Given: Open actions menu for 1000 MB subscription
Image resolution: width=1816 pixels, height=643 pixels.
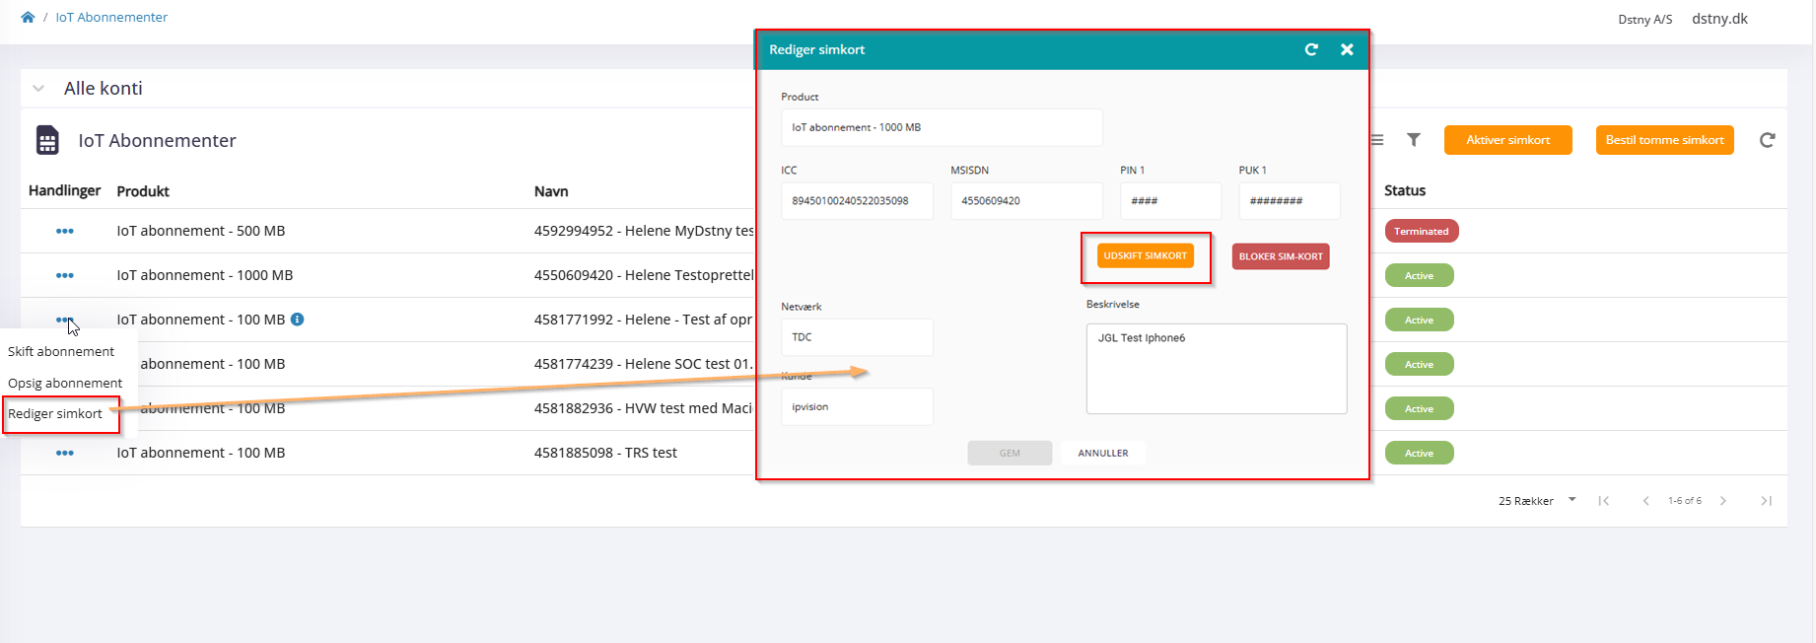Looking at the screenshot, I should [x=65, y=275].
